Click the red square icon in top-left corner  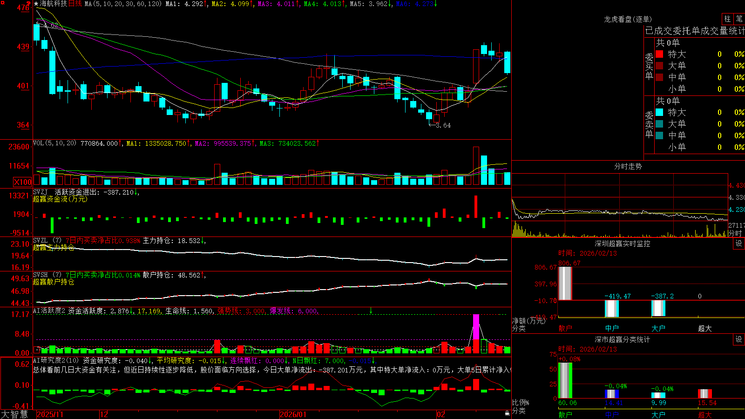(3, 3)
